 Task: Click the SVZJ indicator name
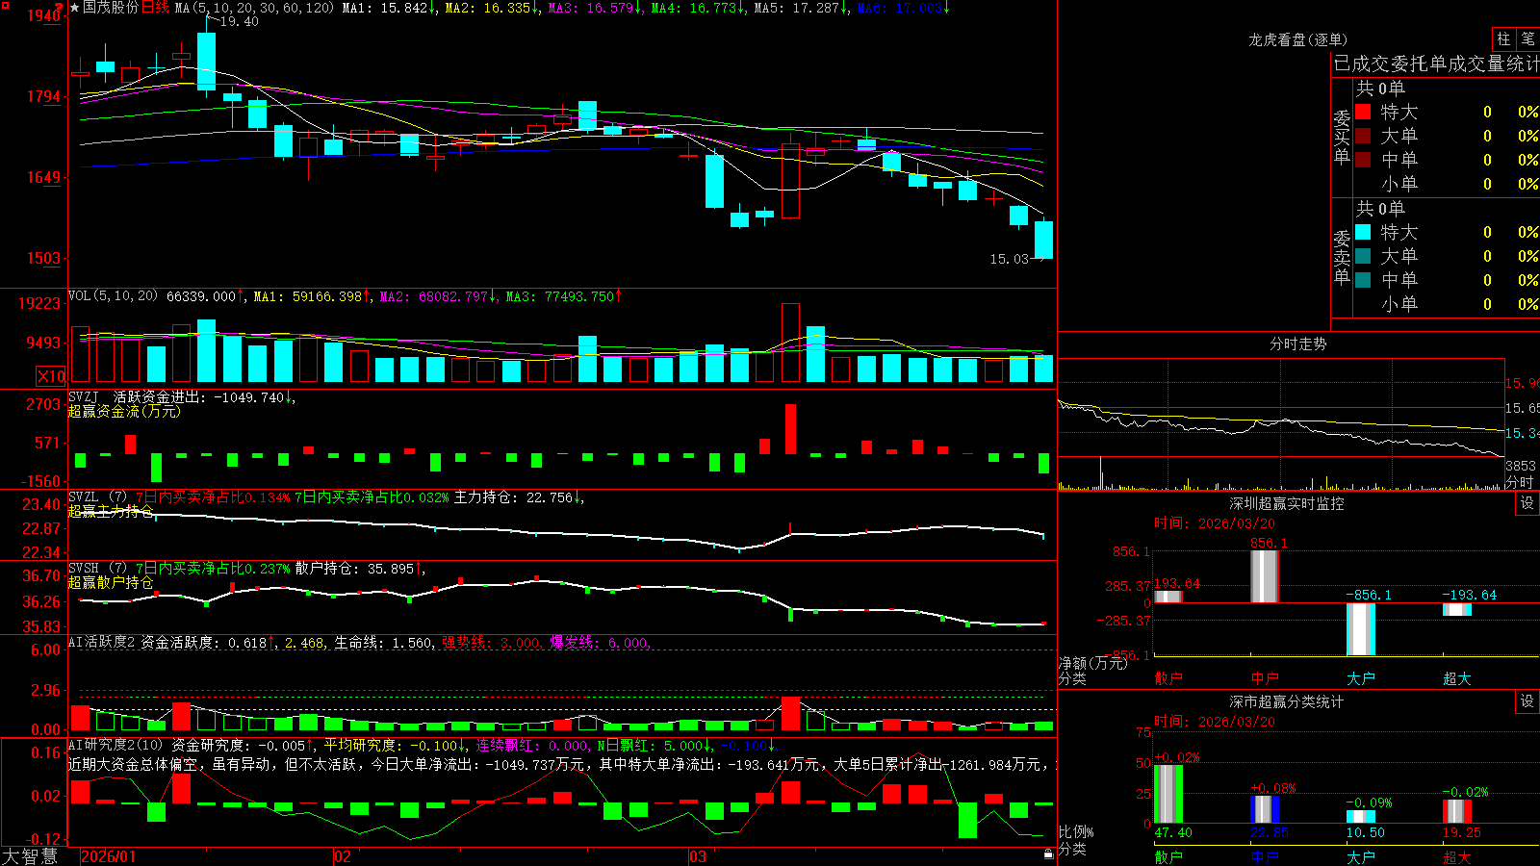pyautogui.click(x=83, y=396)
